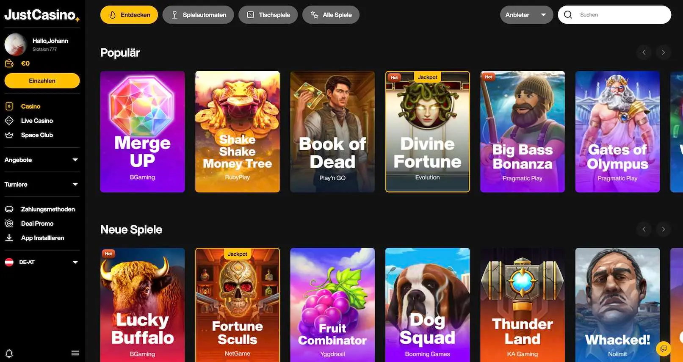Open the live chat support icon
Viewport: 683px width, 362px height.
(664, 349)
